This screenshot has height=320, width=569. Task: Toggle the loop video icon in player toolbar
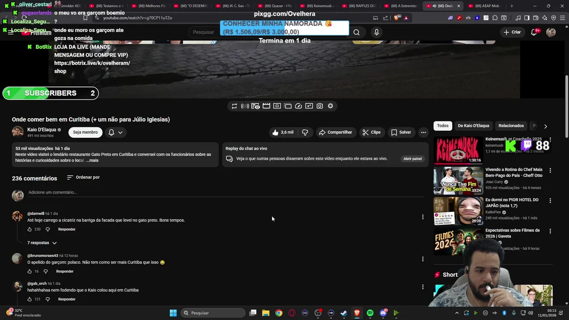234,106
